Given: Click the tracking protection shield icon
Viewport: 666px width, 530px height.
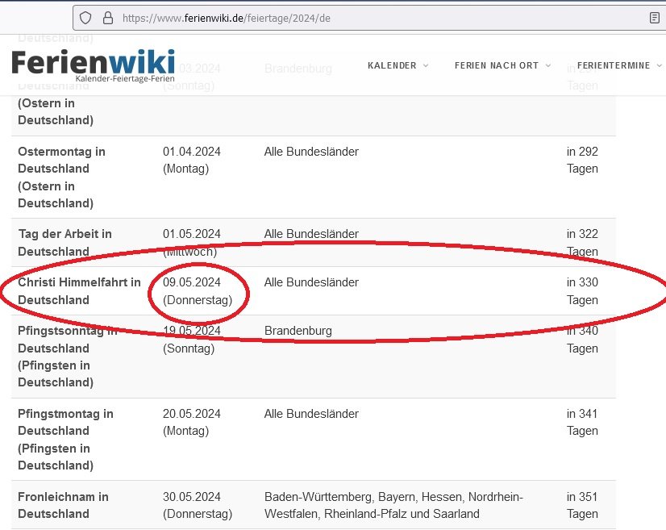Looking at the screenshot, I should tap(86, 18).
